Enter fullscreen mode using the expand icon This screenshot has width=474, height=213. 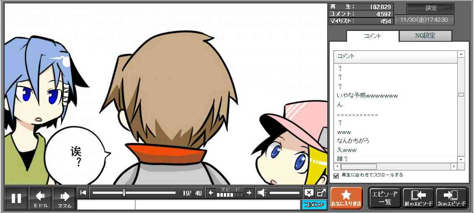[321, 193]
